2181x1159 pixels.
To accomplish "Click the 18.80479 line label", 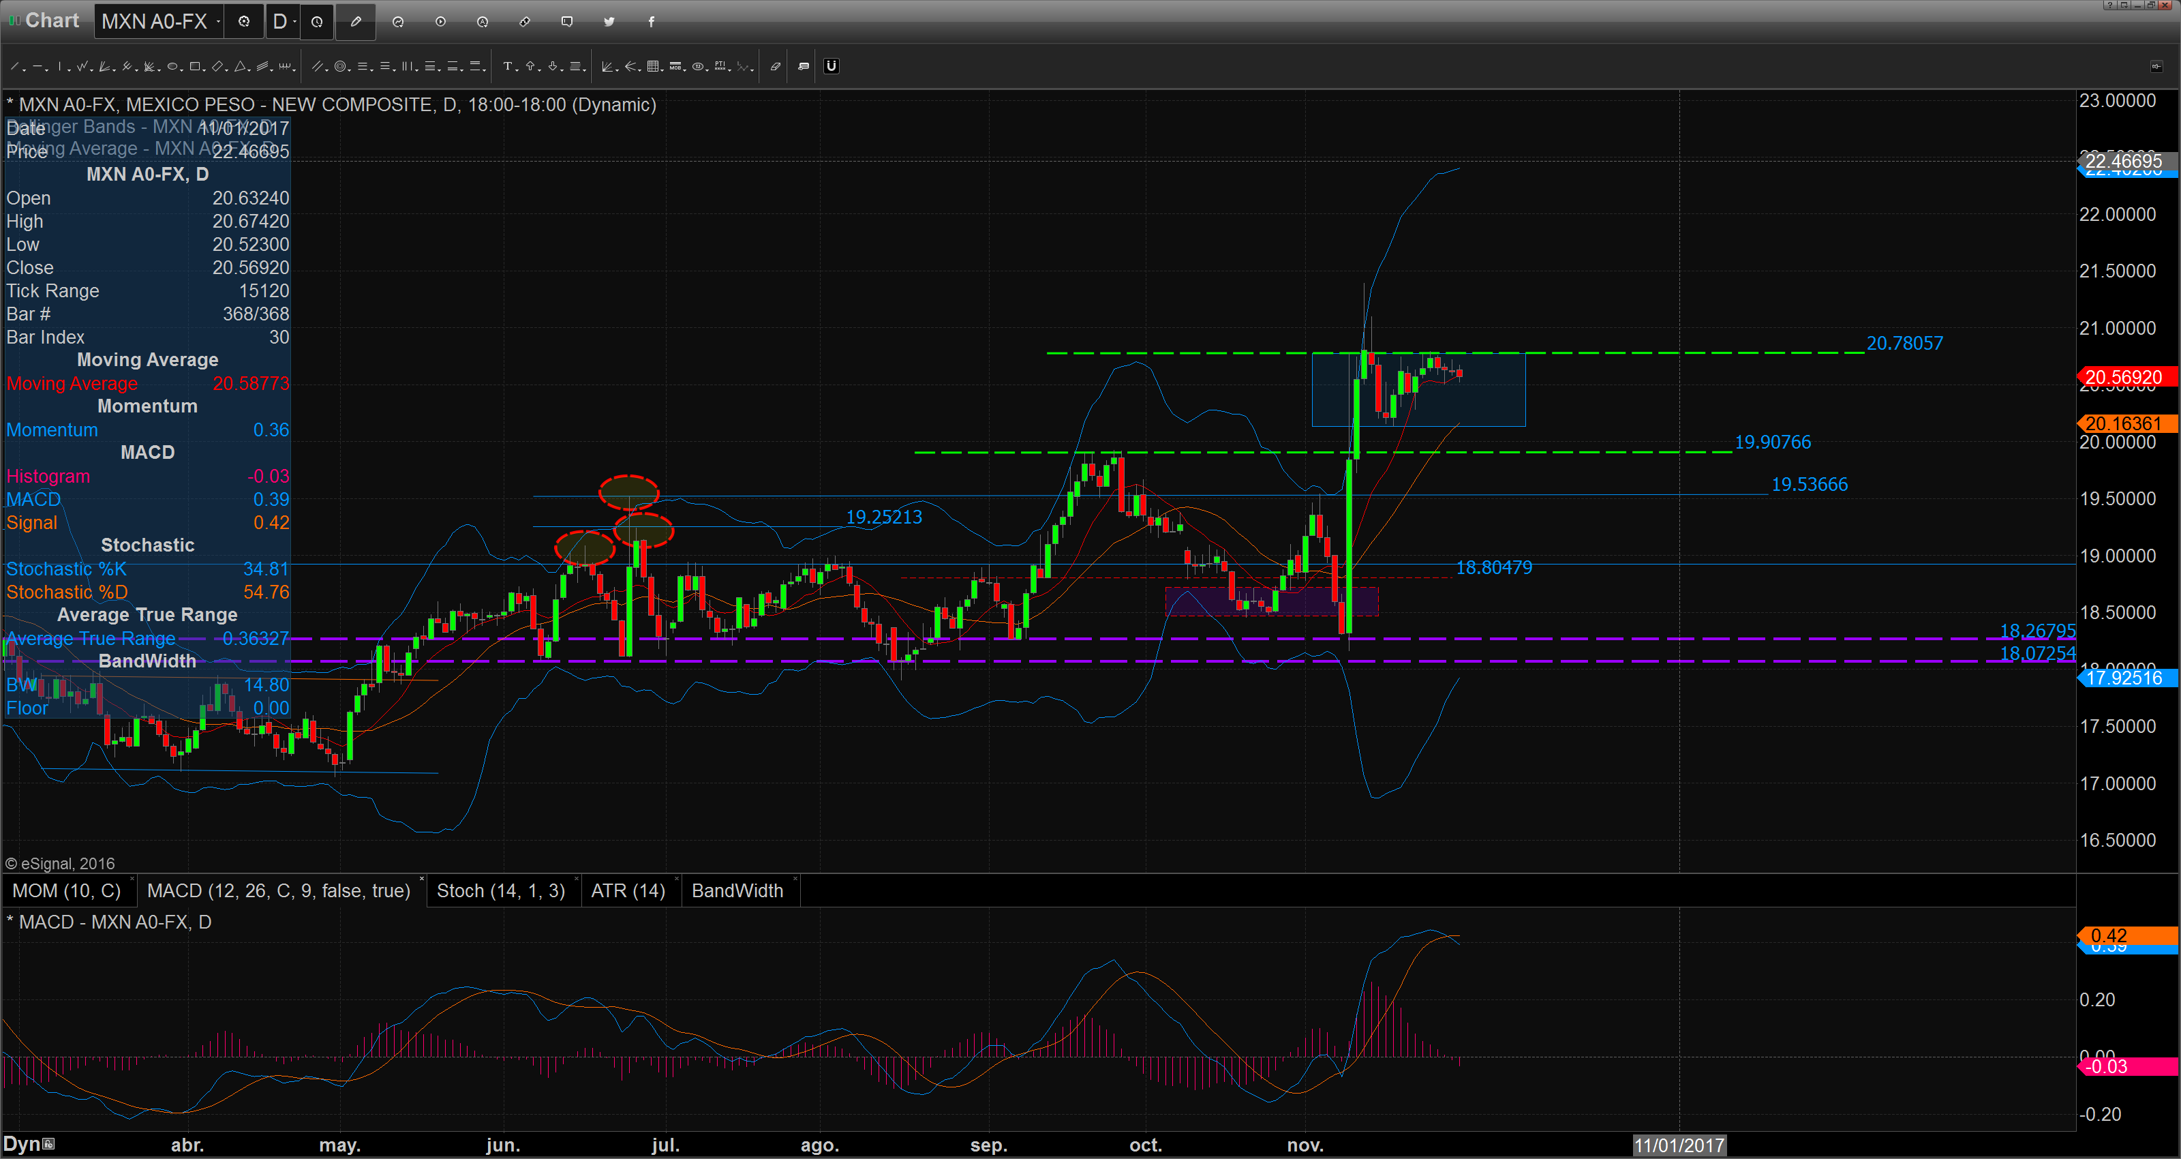I will tap(1493, 568).
